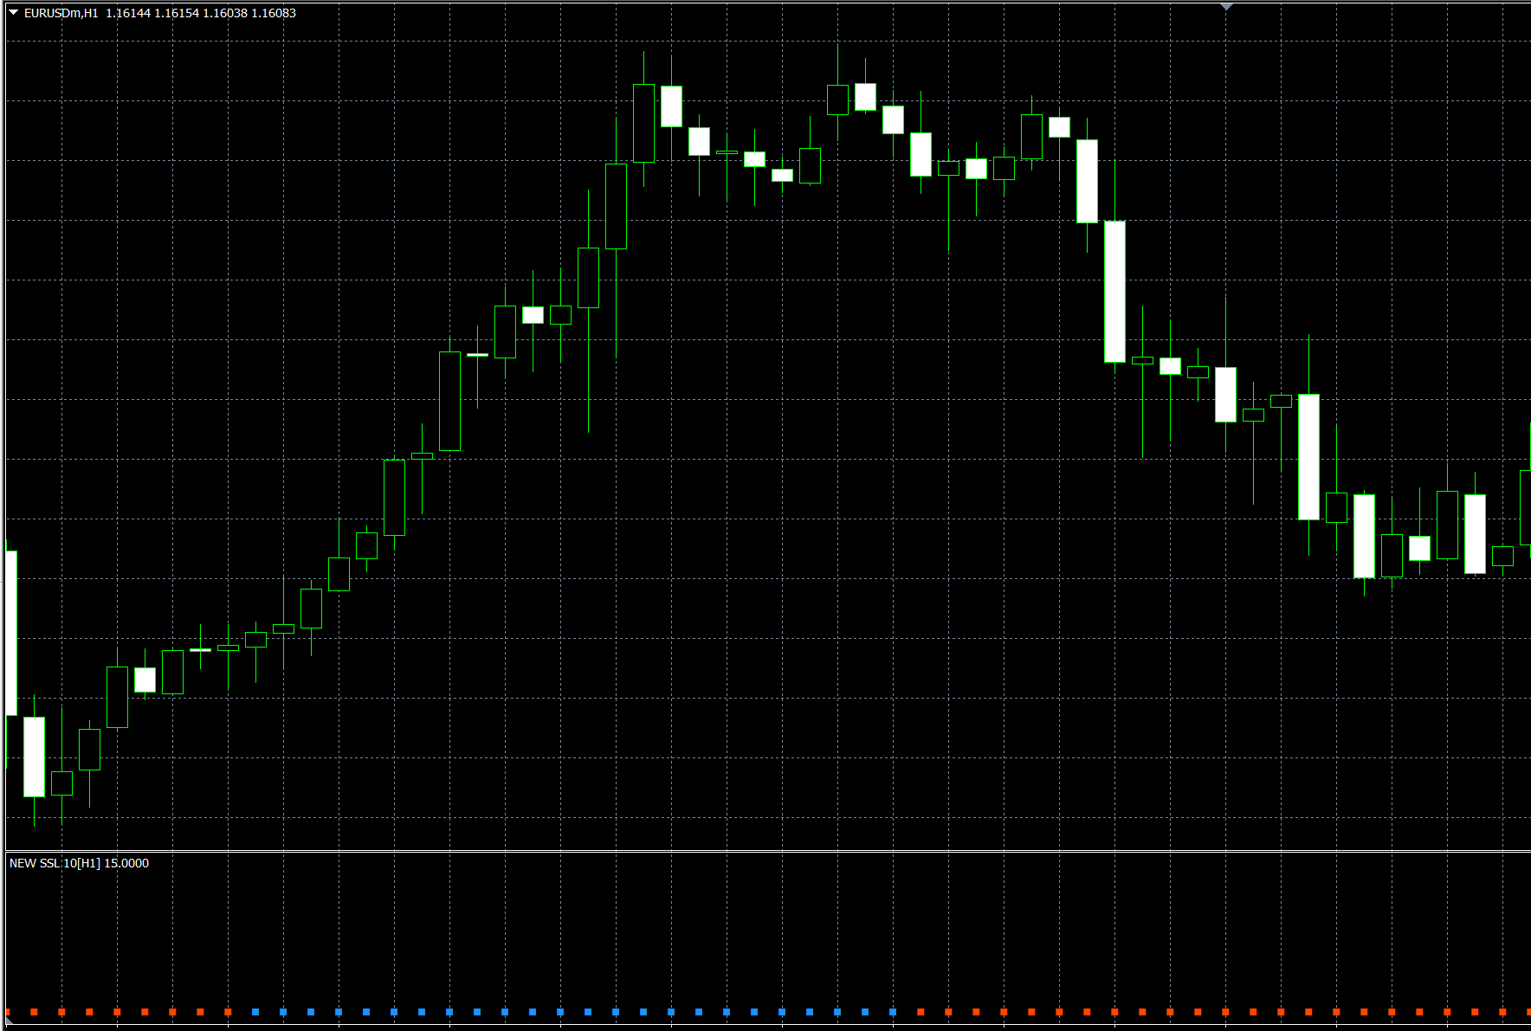Click the chart shift triangle marker at top

pos(1226,7)
